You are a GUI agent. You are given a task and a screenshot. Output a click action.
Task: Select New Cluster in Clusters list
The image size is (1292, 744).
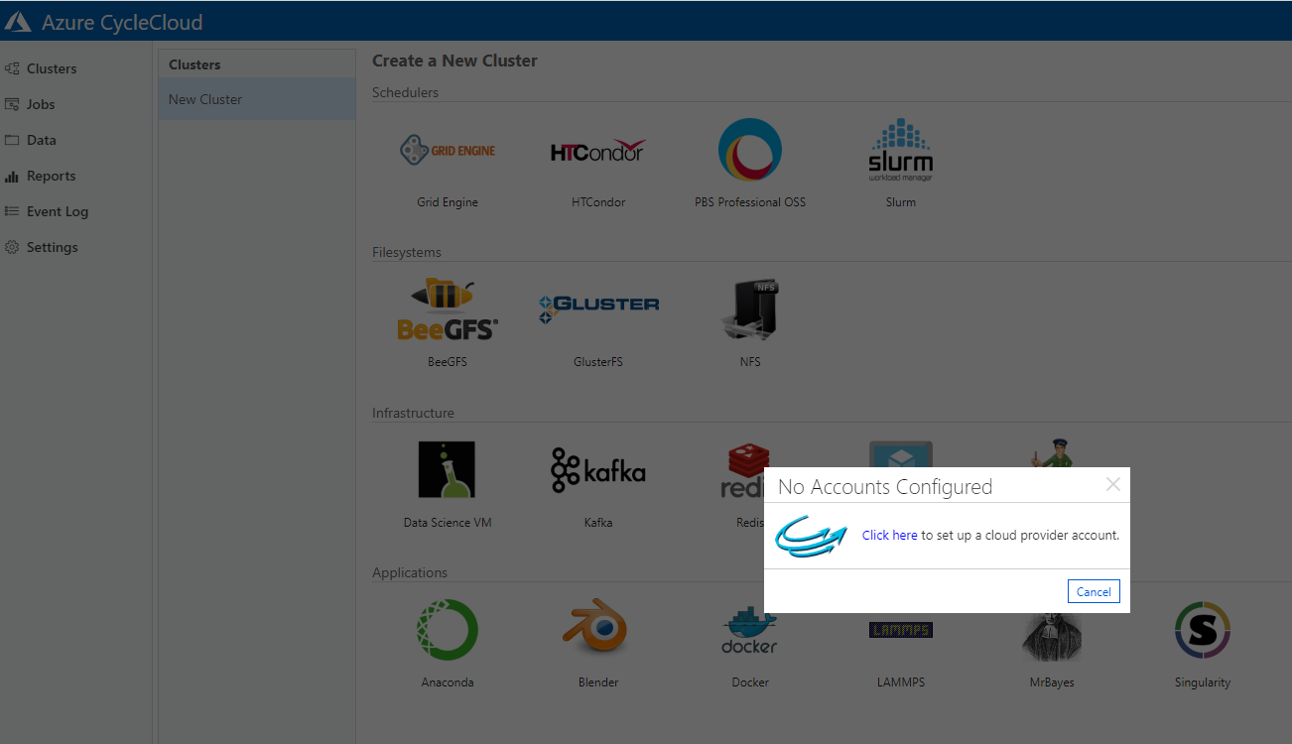point(257,99)
